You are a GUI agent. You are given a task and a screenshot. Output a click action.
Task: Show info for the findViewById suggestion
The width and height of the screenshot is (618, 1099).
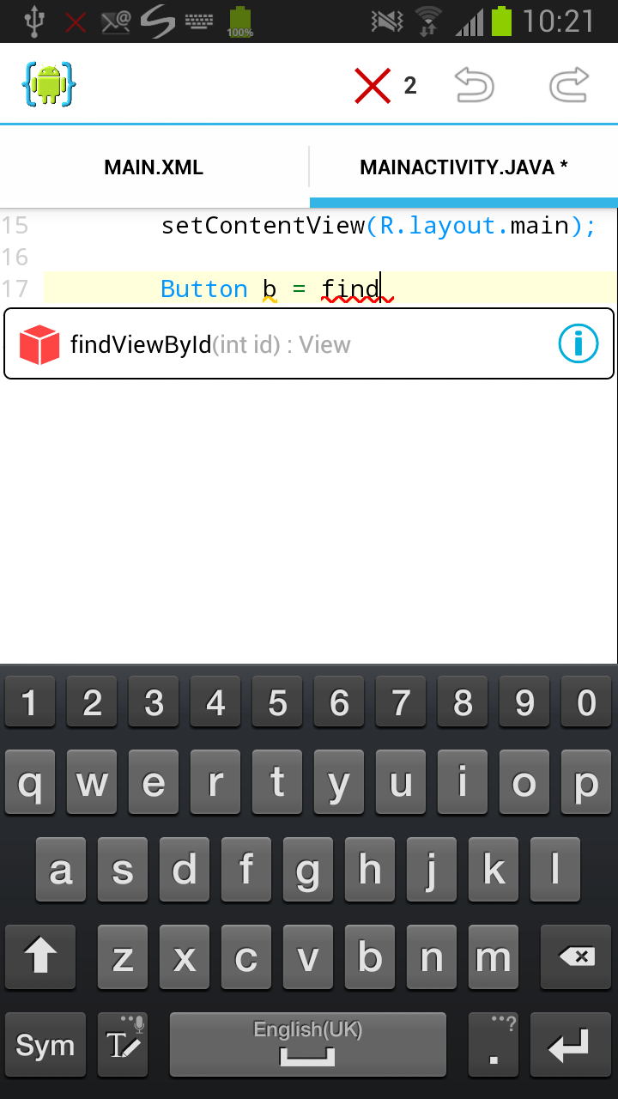pos(578,344)
